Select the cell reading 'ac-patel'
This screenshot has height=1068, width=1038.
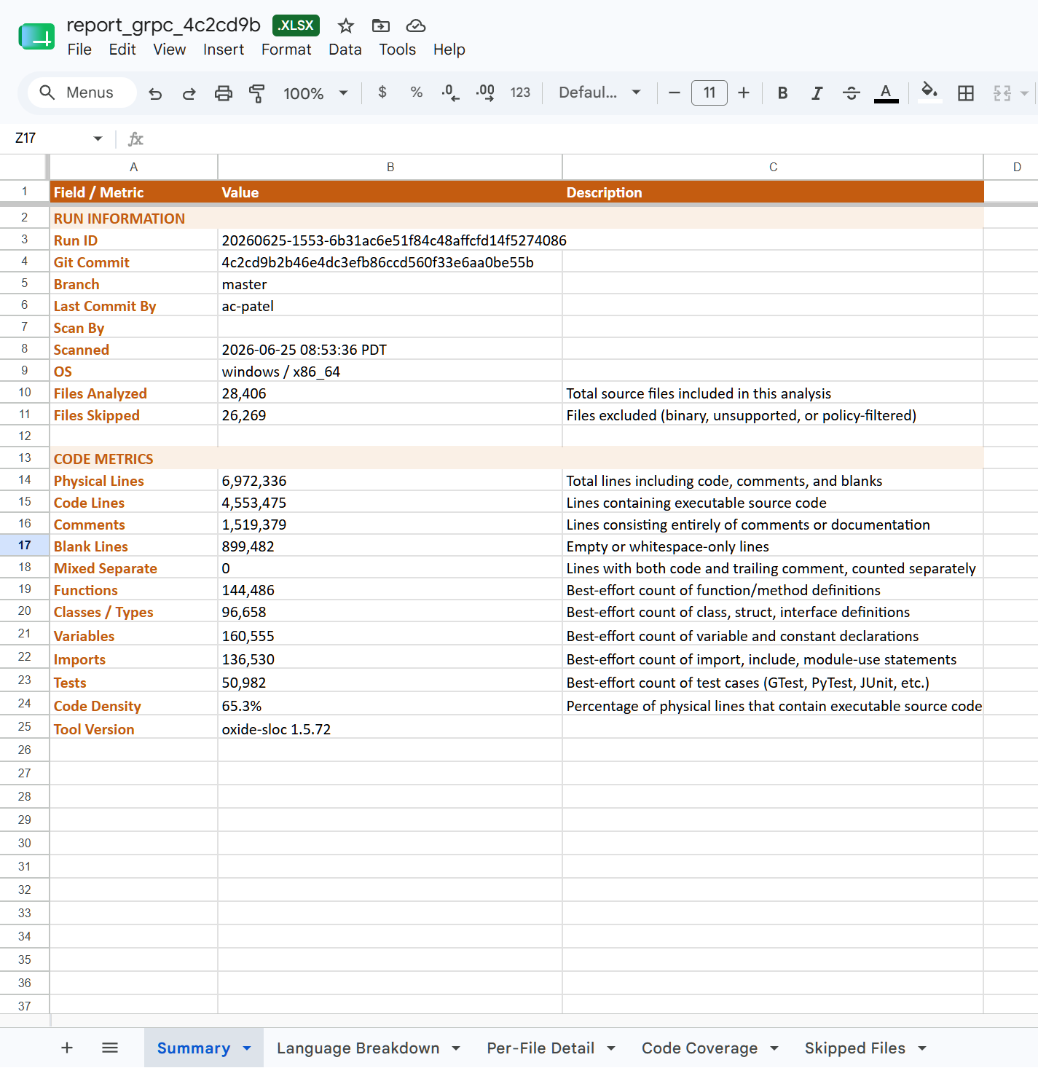[390, 306]
